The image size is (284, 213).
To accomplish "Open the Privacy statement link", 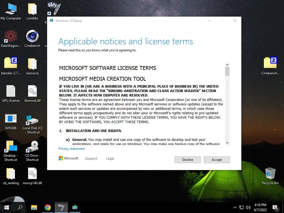I will tap(72, 149).
